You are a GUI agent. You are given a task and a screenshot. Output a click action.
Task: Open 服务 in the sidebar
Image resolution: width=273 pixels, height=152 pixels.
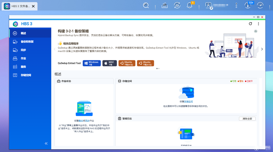[x=30, y=67]
